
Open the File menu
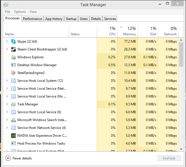(8, 12)
